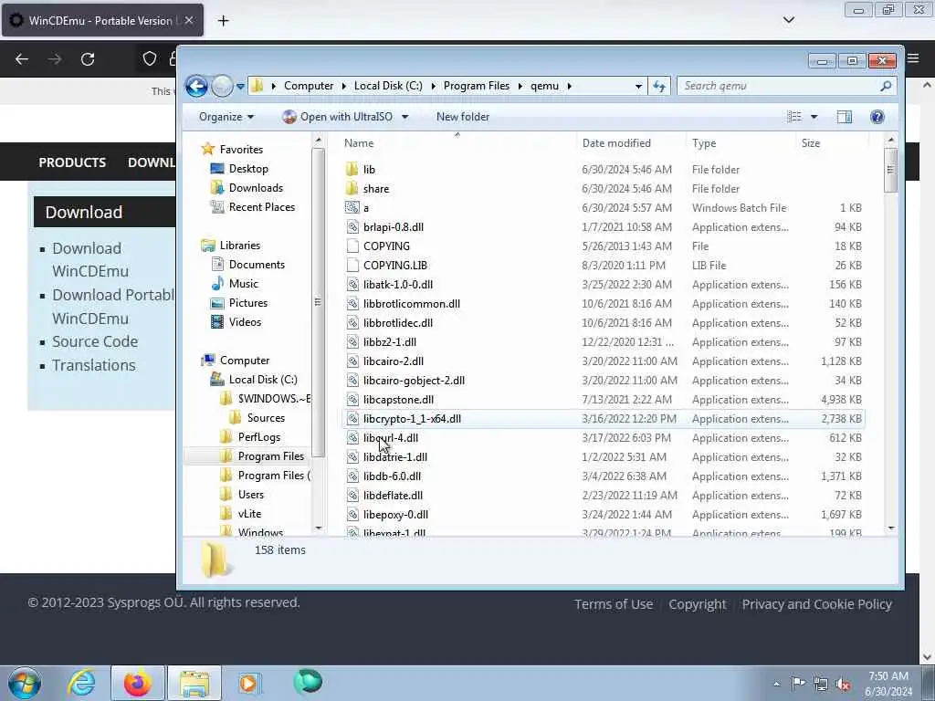
Task: Click Download WinCDEmu link on webpage
Action: pos(90,260)
